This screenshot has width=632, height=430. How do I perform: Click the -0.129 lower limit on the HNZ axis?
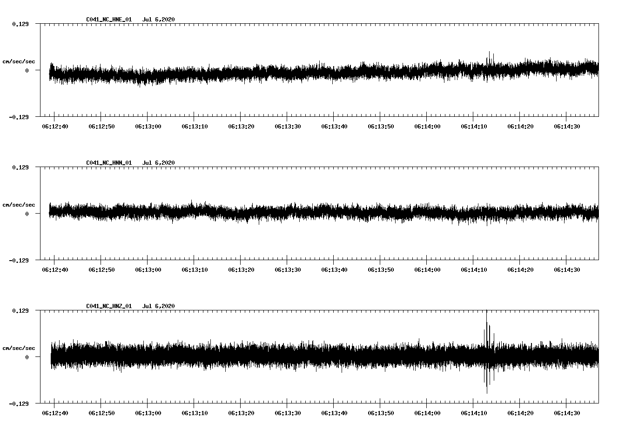pyautogui.click(x=19, y=403)
